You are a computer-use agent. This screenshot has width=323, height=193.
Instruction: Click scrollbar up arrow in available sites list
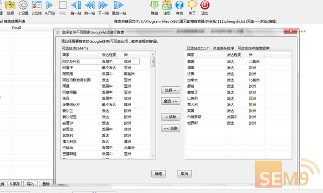tap(153, 54)
